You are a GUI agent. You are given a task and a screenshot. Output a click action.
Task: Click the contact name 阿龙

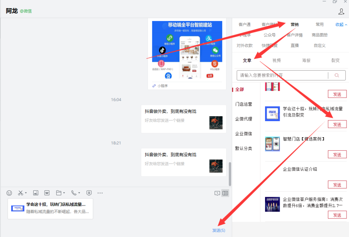11,11
